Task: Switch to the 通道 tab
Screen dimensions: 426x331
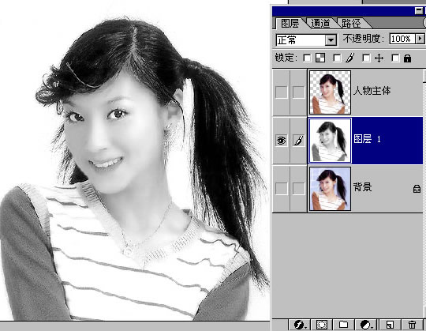Action: (320, 24)
